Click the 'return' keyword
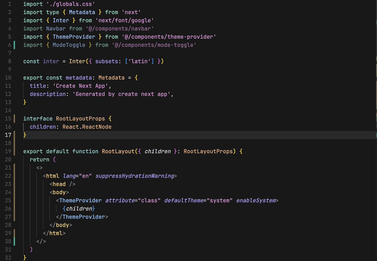 (x=40, y=159)
